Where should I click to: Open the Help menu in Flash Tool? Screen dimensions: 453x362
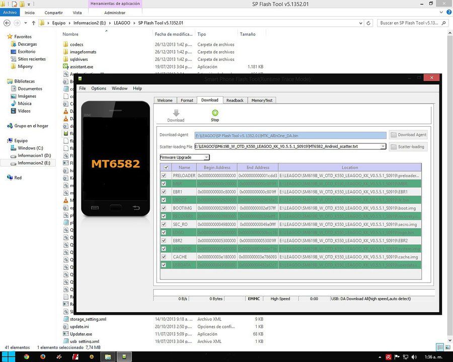[137, 88]
